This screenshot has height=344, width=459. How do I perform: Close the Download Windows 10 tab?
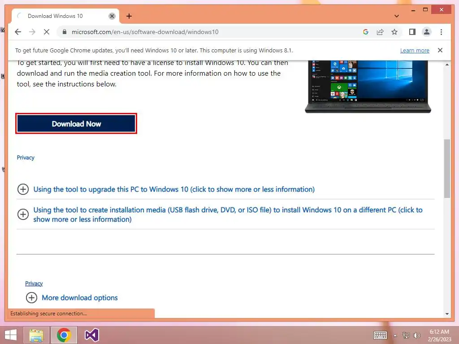pyautogui.click(x=112, y=16)
